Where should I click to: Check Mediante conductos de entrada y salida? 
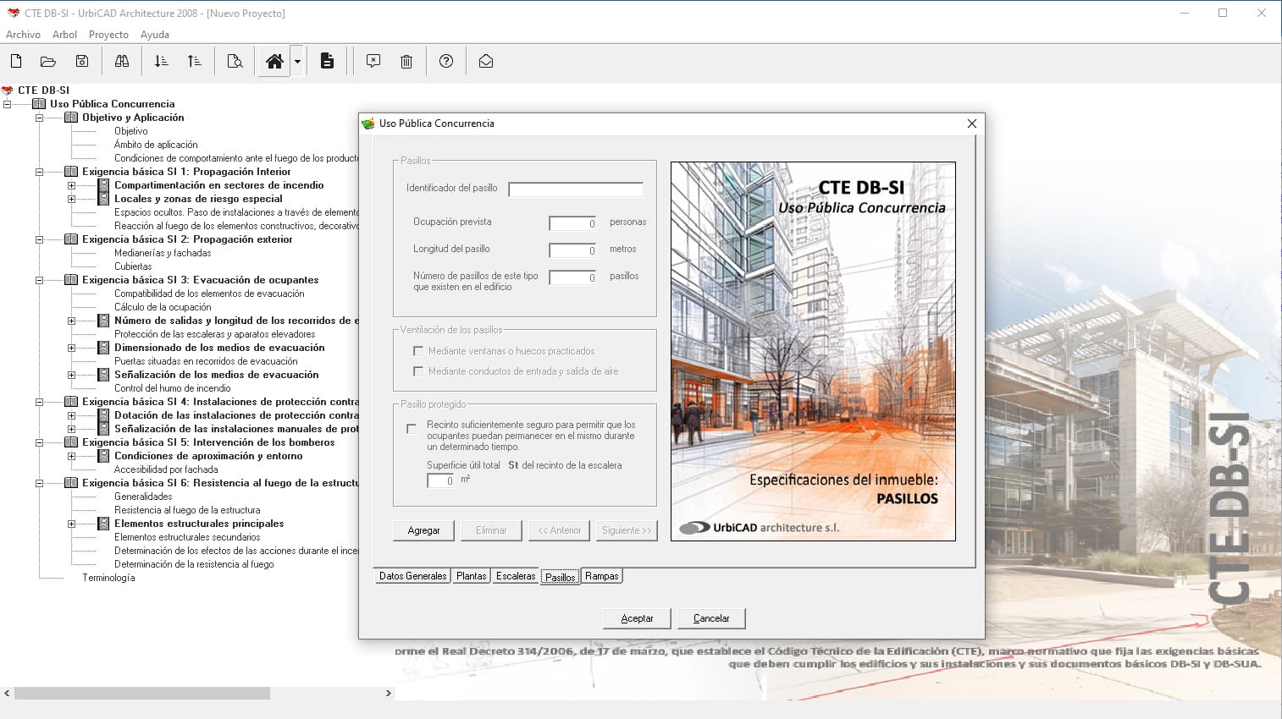418,371
